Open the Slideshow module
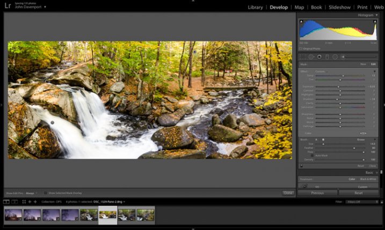Viewport: 385px width, 230px height. point(339,8)
